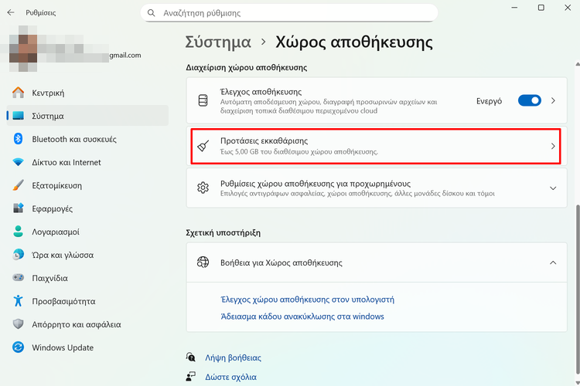Viewport: 580px width, 386px height.
Task: Open link Άδειασμα κάδου ανακύκλωσης στα windows
Action: tap(302, 317)
